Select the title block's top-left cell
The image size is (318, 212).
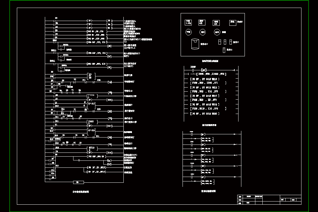tap(240, 197)
